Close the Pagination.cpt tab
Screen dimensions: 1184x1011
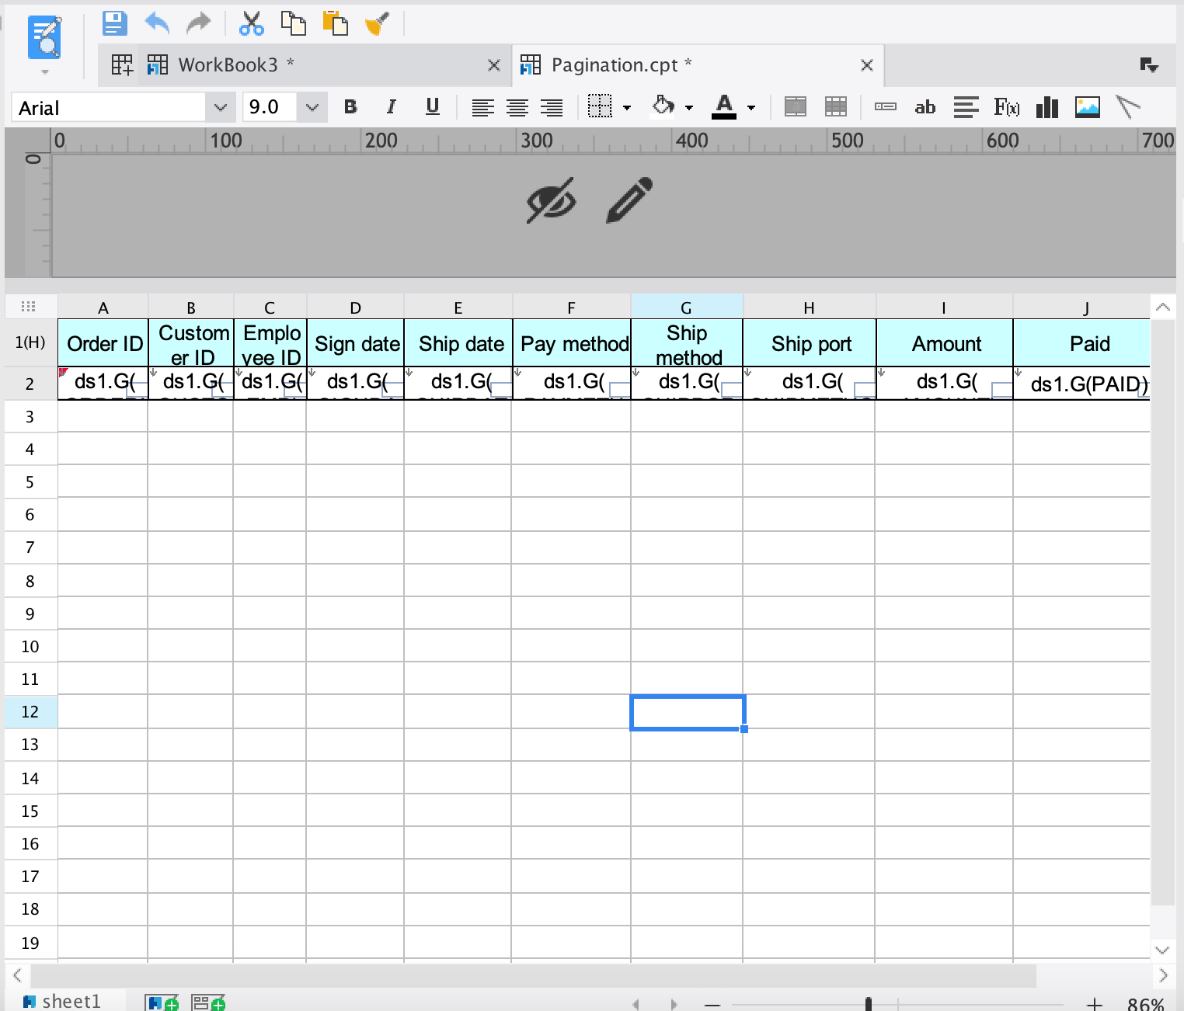[866, 65]
